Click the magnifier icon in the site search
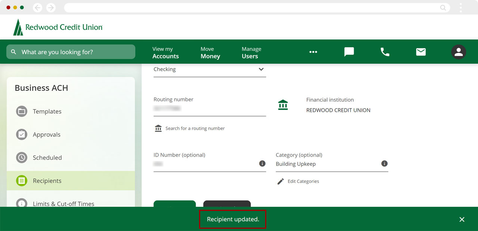The height and width of the screenshot is (231, 478). coord(14,52)
